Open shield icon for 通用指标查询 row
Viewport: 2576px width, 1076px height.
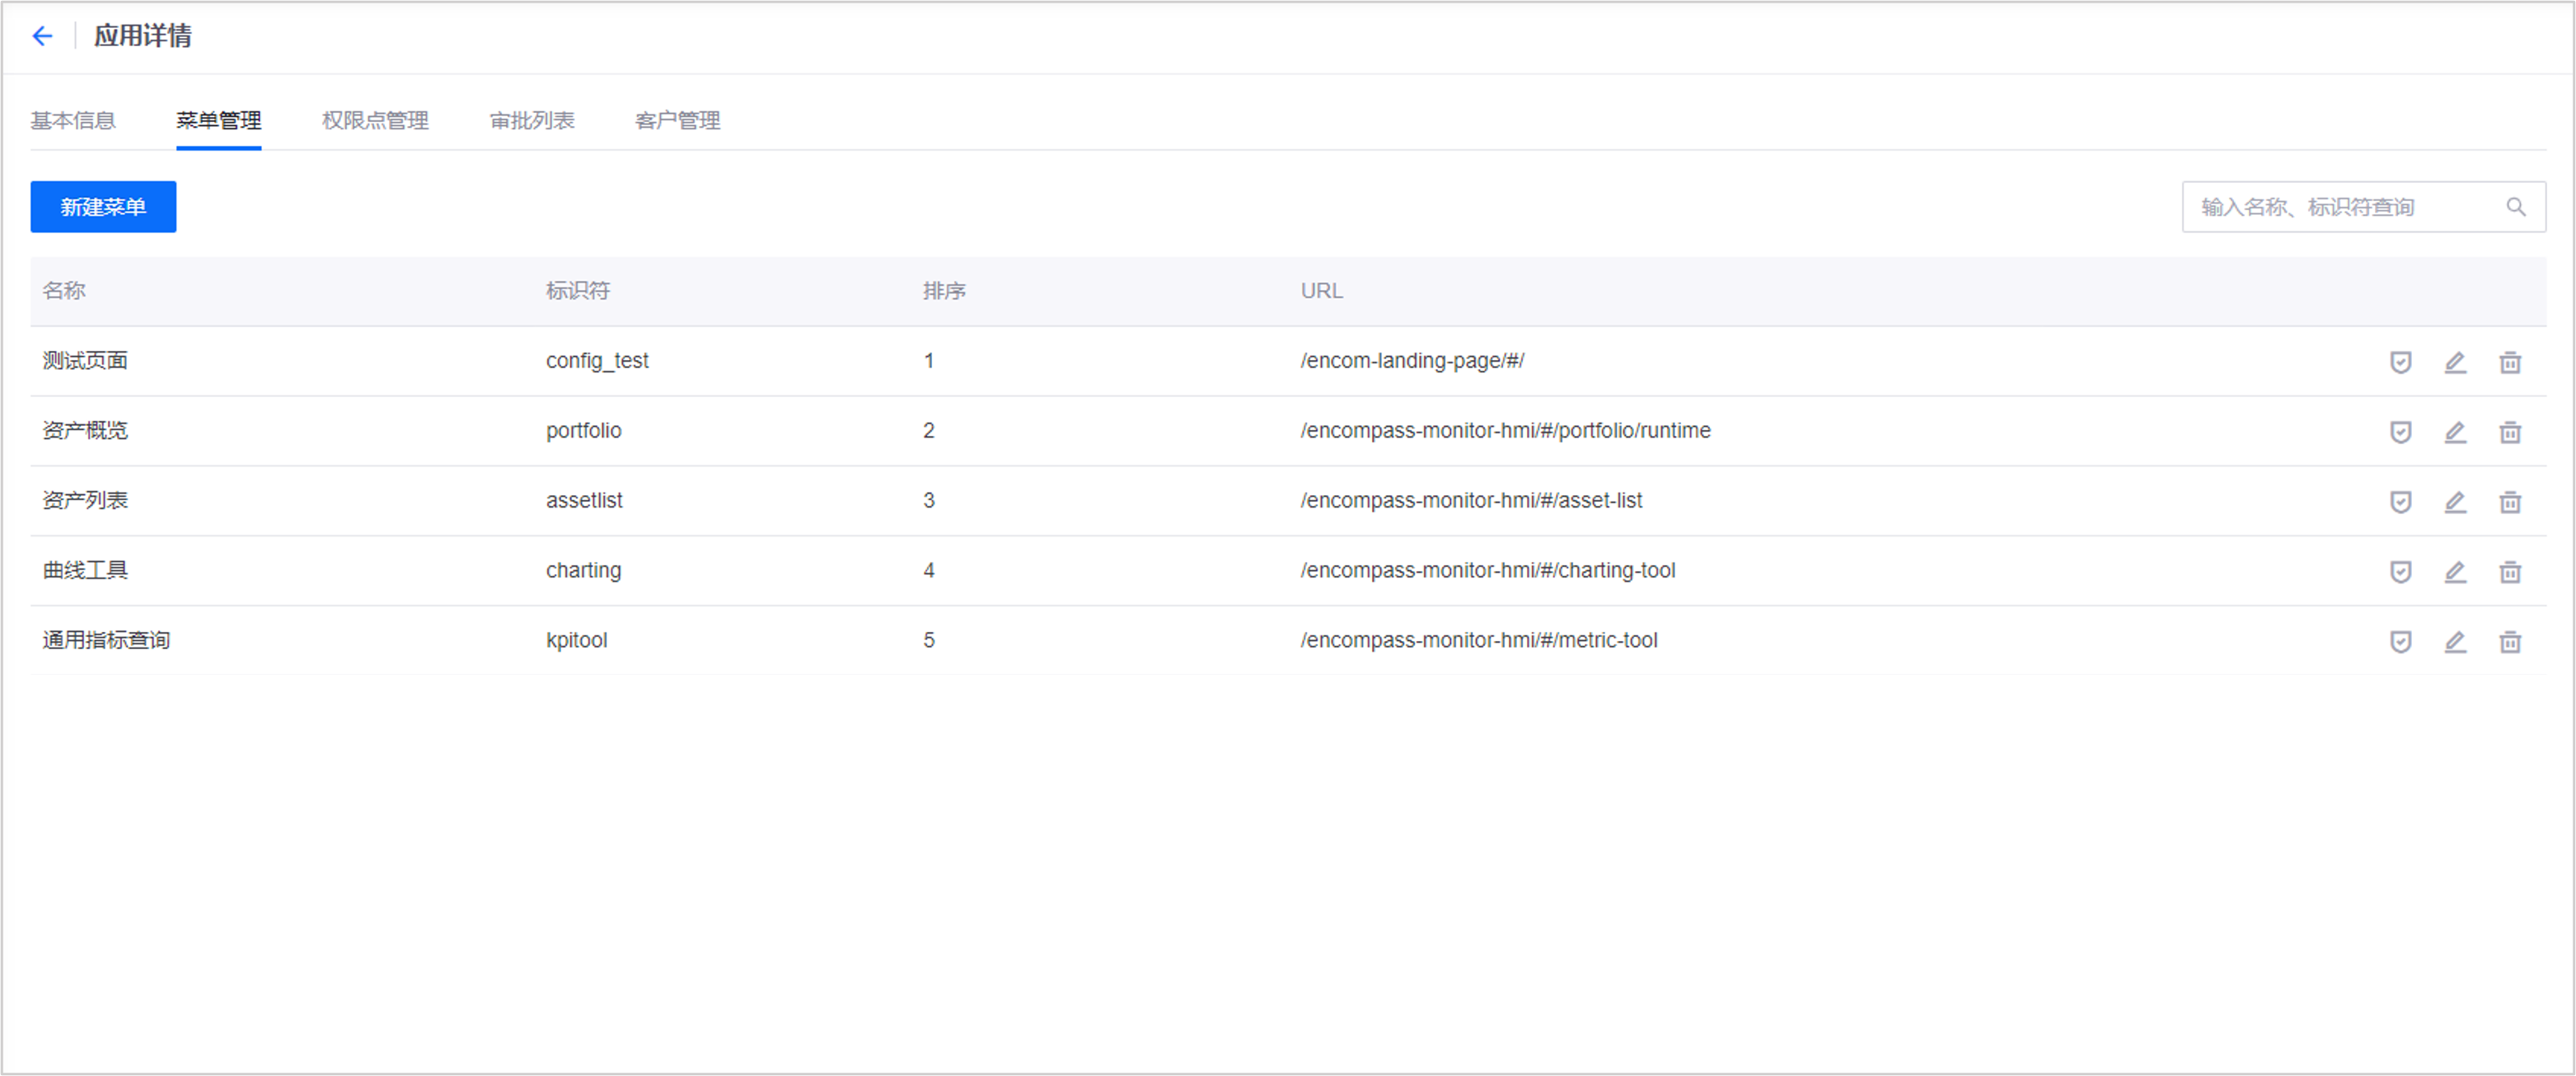coord(2400,642)
